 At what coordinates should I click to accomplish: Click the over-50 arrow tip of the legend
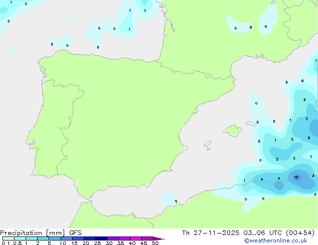pos(159,238)
